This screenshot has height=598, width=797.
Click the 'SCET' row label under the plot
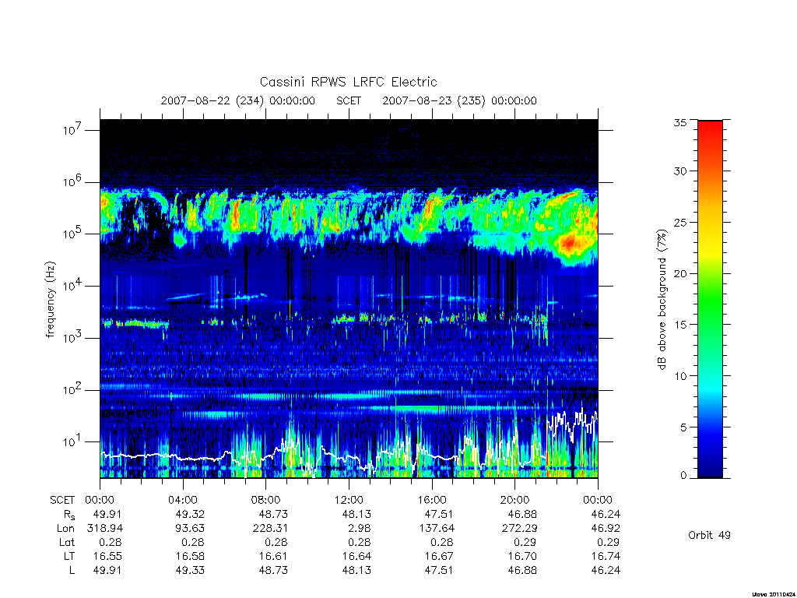[x=62, y=500]
